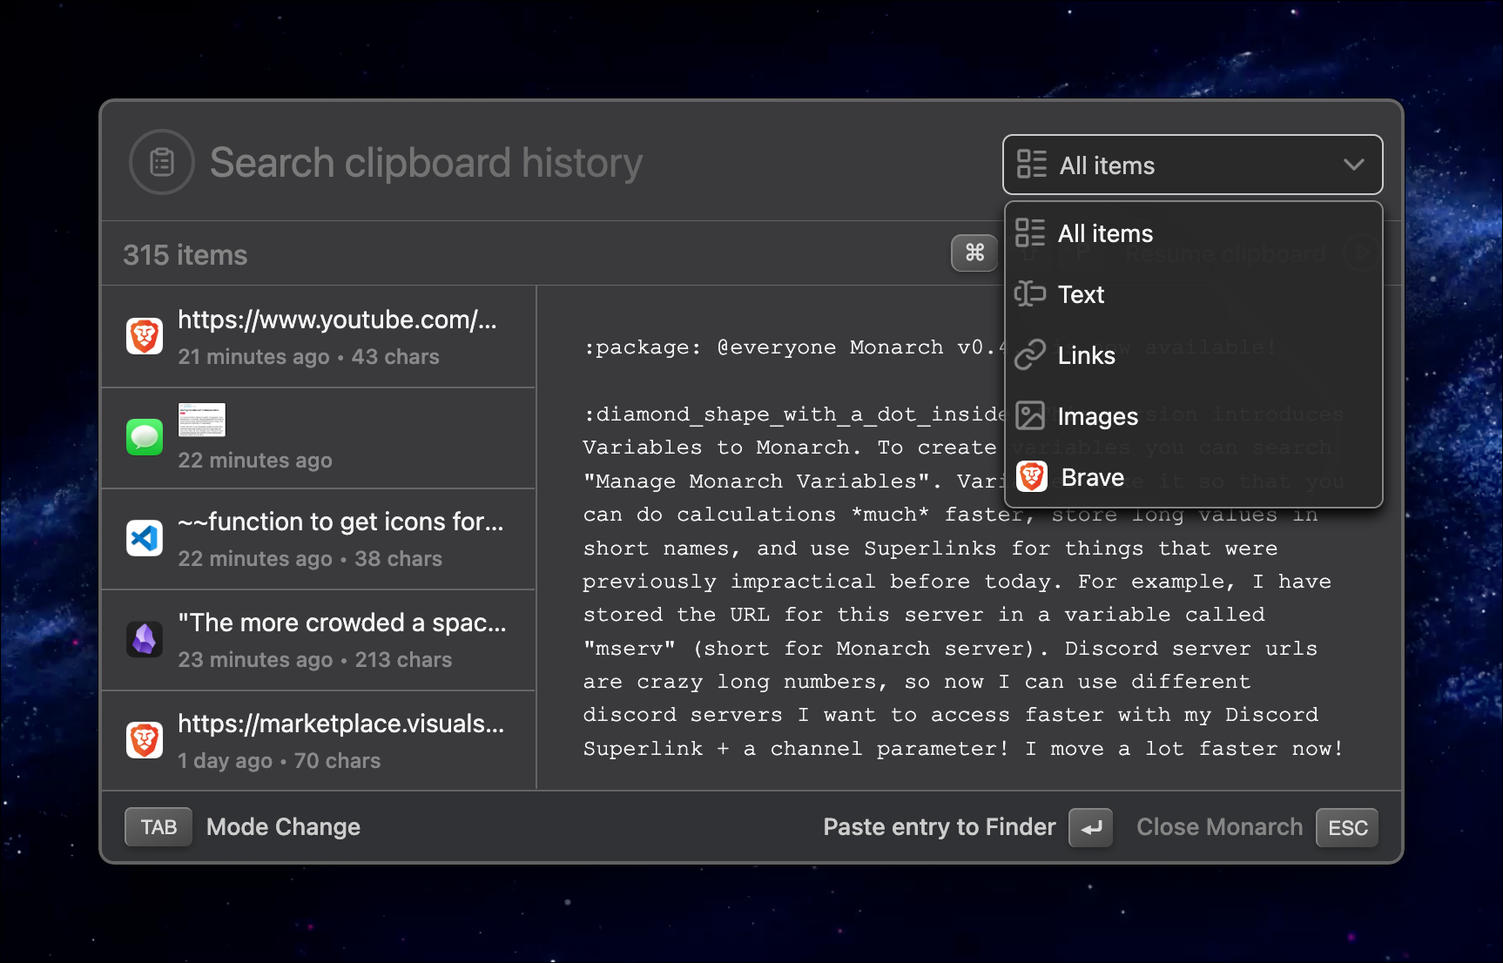Image resolution: width=1503 pixels, height=963 pixels.
Task: Focus the Search clipboard history field
Action: click(x=427, y=163)
